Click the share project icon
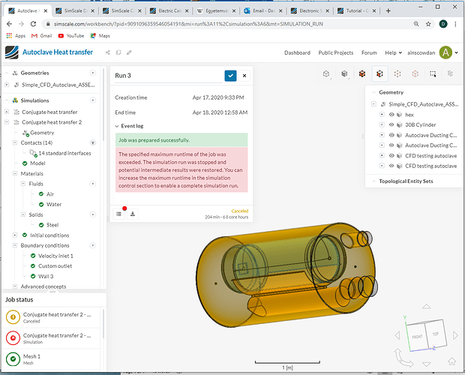This screenshot has width=465, height=375. coord(109,52)
